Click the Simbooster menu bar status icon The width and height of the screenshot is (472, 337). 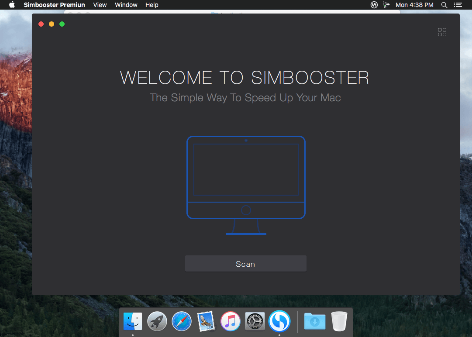(374, 5)
